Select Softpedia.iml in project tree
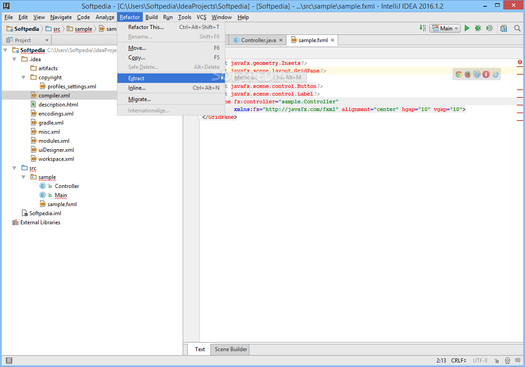Viewport: 525px width, 367px height. click(45, 213)
